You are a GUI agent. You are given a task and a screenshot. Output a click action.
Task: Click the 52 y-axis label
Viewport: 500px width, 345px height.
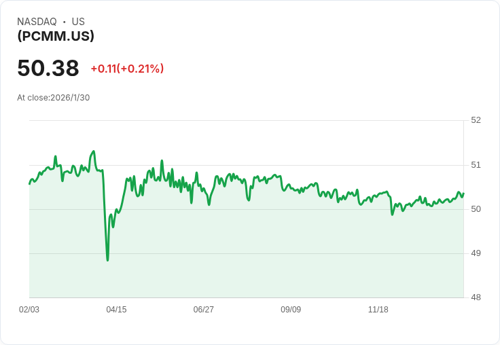point(476,120)
